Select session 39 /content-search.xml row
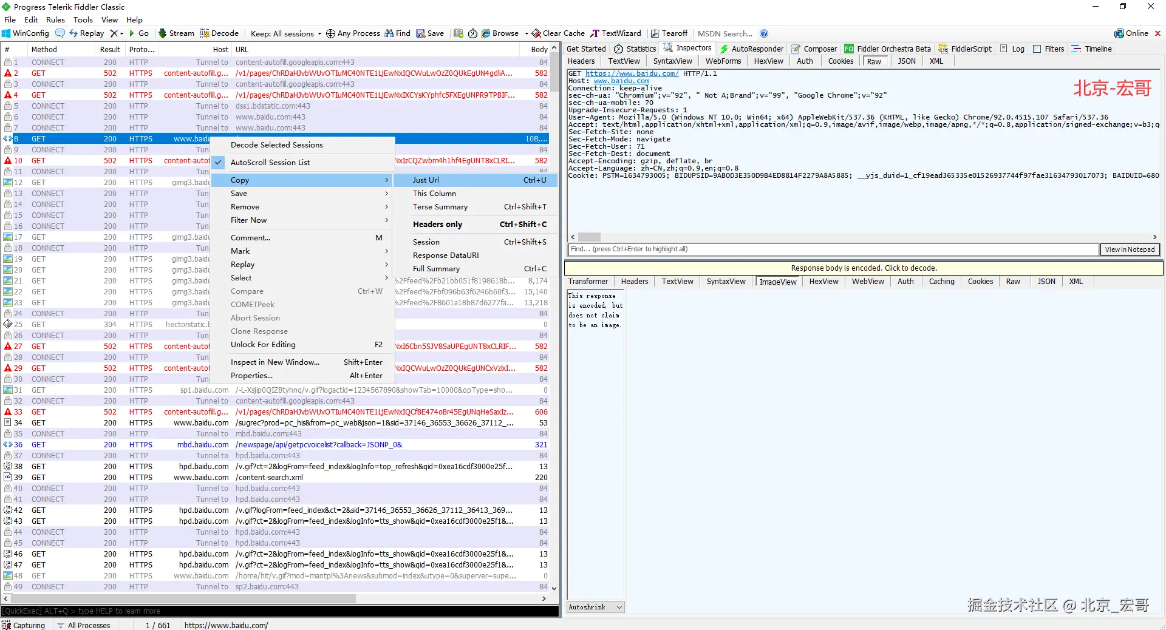The width and height of the screenshot is (1166, 630). pos(276,478)
